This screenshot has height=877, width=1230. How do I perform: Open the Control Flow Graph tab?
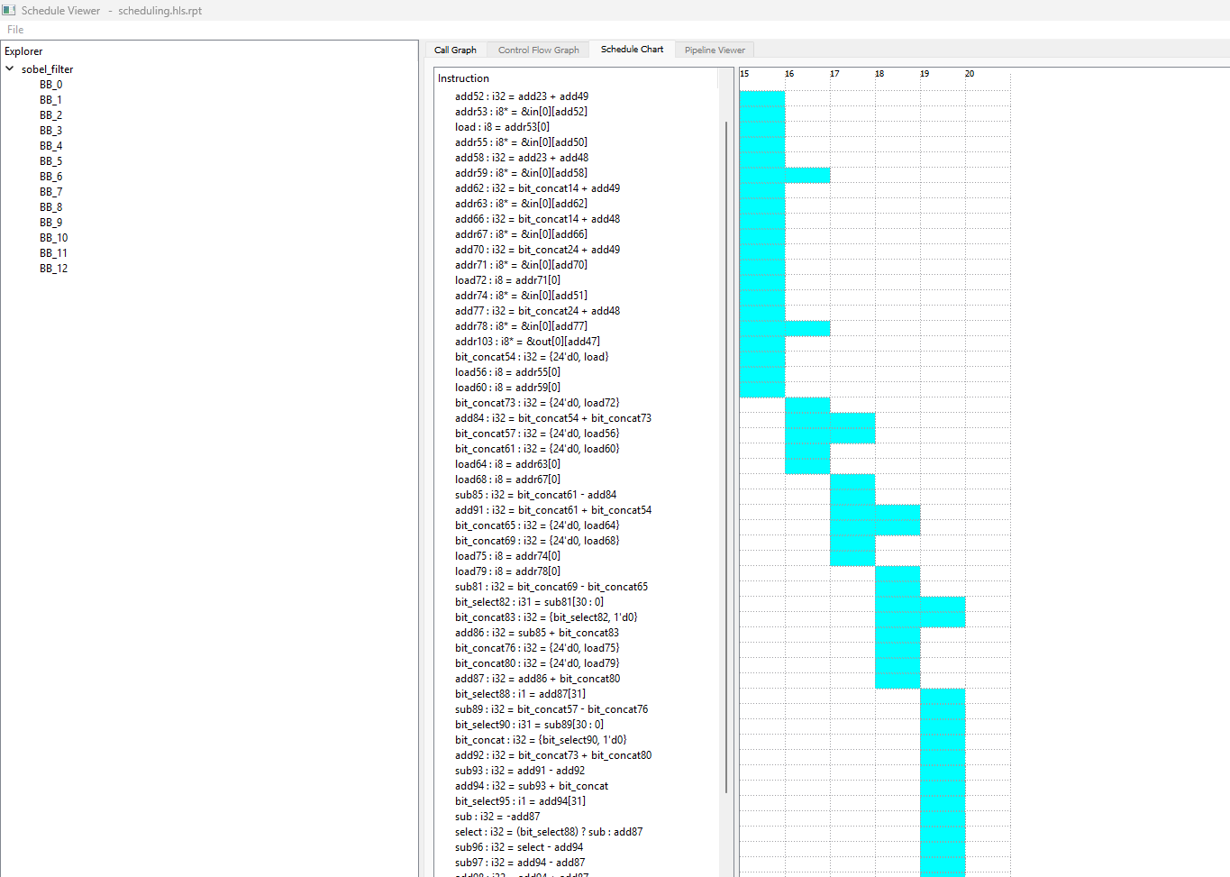pos(538,50)
